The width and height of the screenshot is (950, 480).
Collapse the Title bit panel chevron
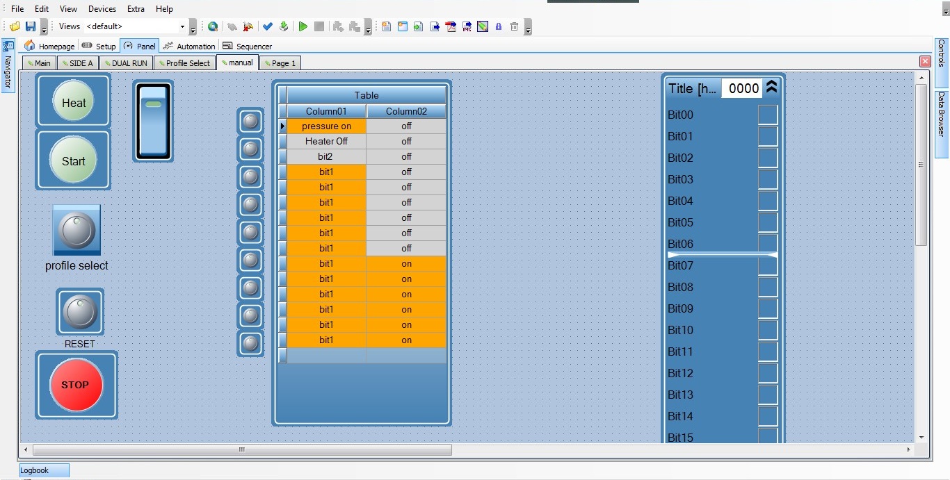[771, 88]
